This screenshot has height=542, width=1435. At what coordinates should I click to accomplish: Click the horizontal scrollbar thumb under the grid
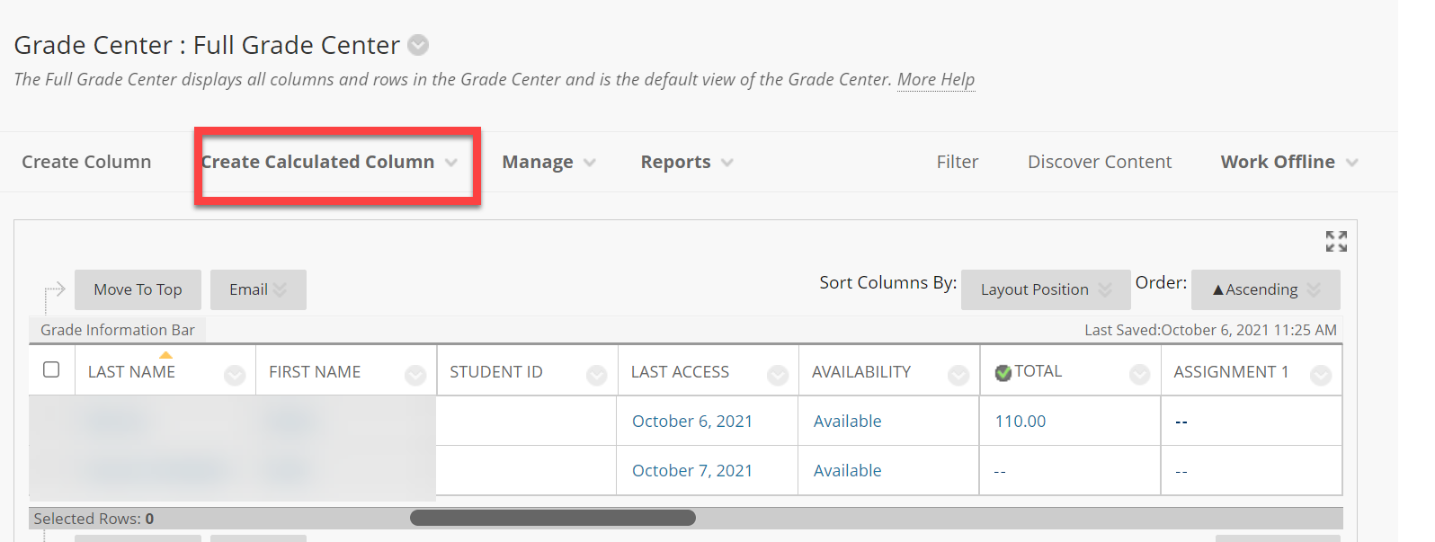(x=552, y=518)
